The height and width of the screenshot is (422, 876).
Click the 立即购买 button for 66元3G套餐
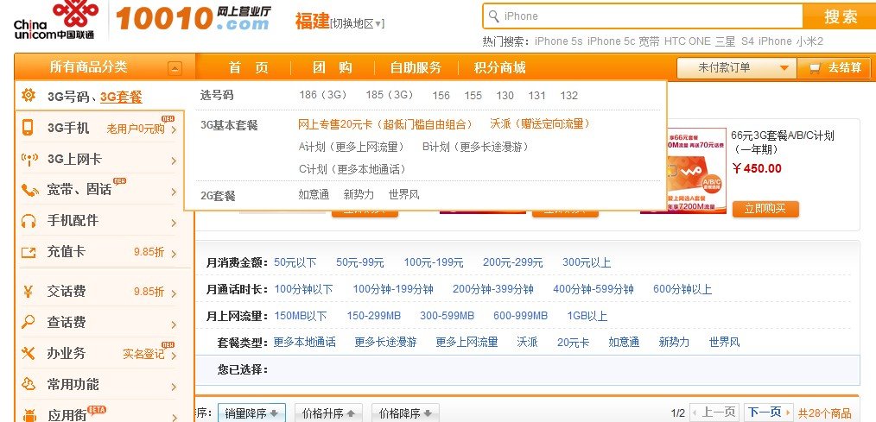(x=765, y=209)
